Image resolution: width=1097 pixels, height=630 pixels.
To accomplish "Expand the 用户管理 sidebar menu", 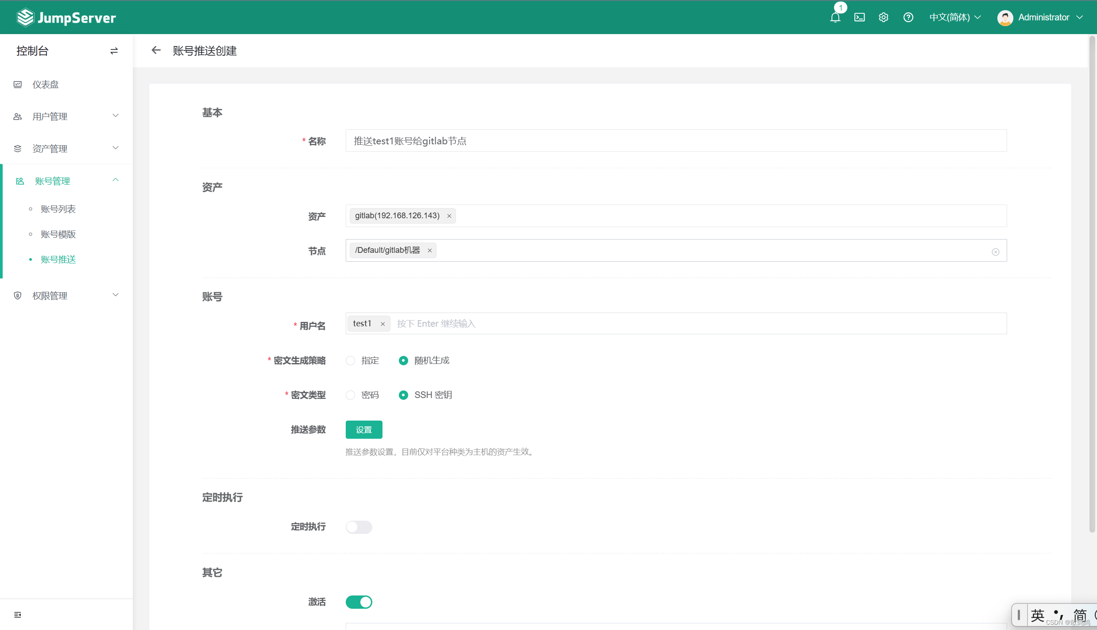I will tap(66, 116).
